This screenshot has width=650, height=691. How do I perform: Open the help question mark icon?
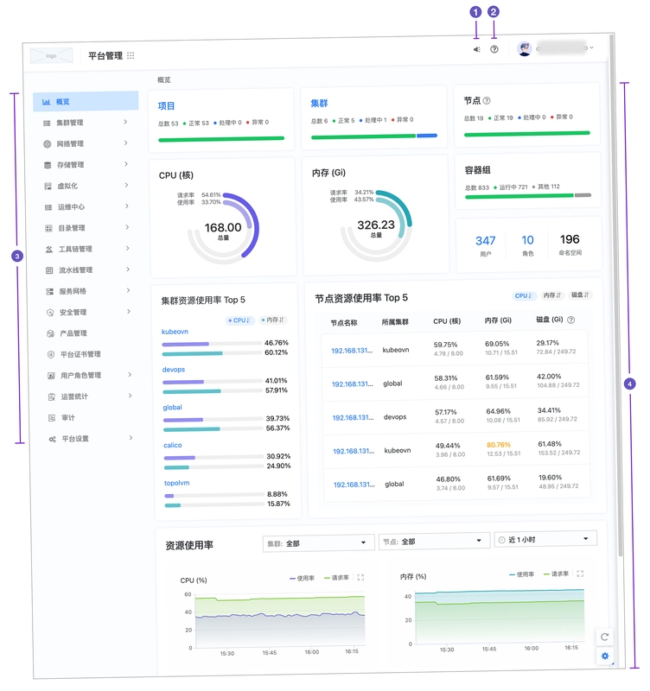coord(494,49)
